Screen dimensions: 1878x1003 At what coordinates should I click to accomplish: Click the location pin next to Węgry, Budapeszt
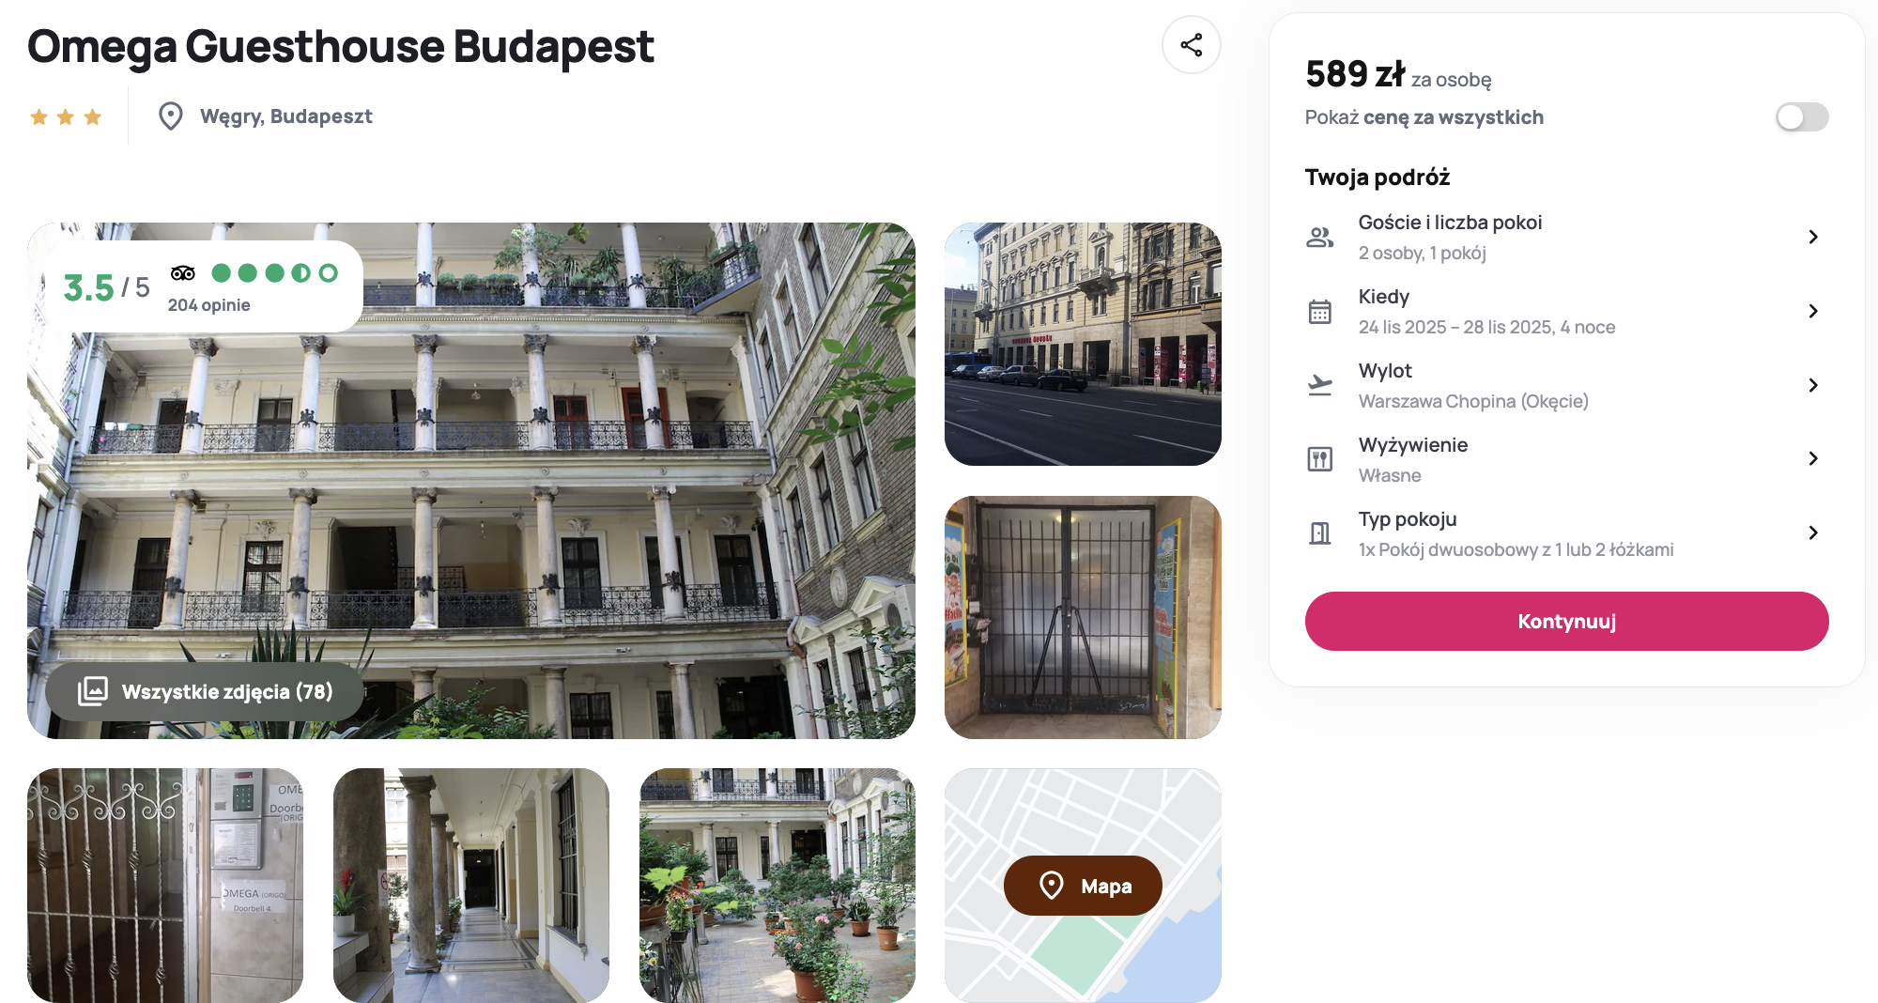(170, 116)
